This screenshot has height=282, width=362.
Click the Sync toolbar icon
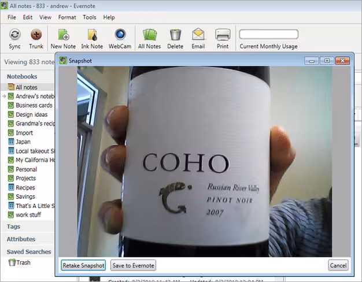coord(15,35)
